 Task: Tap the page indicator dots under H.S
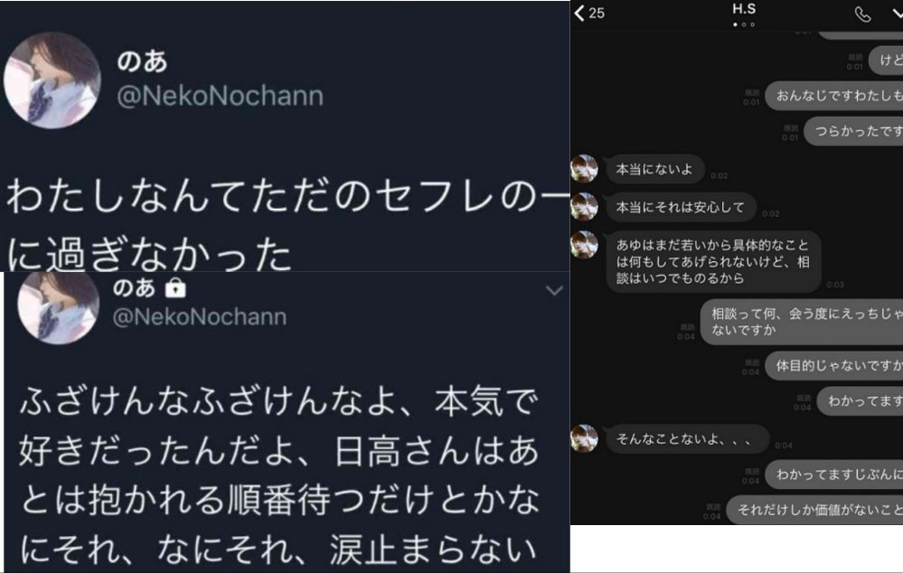point(745,24)
